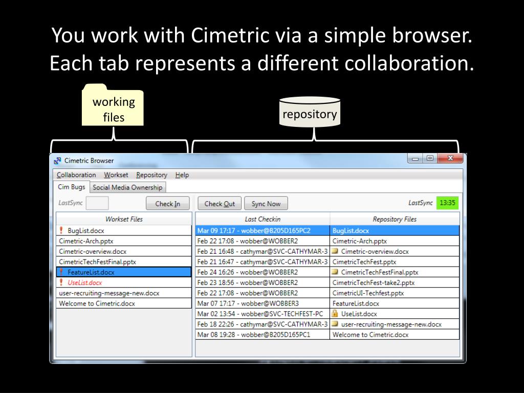Select CimetricTechFestFinal.pptx in Workset Files
The image size is (524, 393).
(x=124, y=261)
